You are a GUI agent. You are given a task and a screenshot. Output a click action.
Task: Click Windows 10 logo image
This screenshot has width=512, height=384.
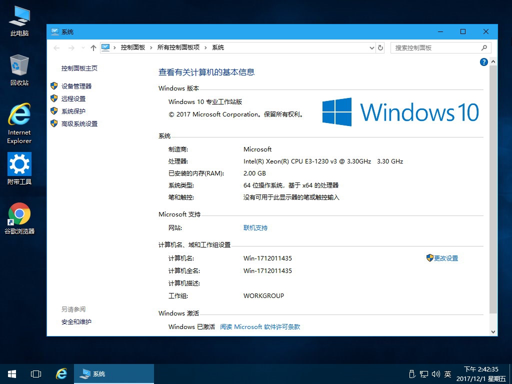(400, 112)
